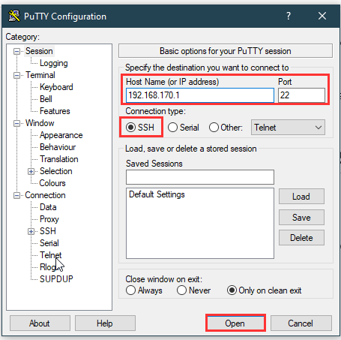The height and width of the screenshot is (340, 341).
Task: Collapse the Terminal tree node
Action: click(x=16, y=76)
